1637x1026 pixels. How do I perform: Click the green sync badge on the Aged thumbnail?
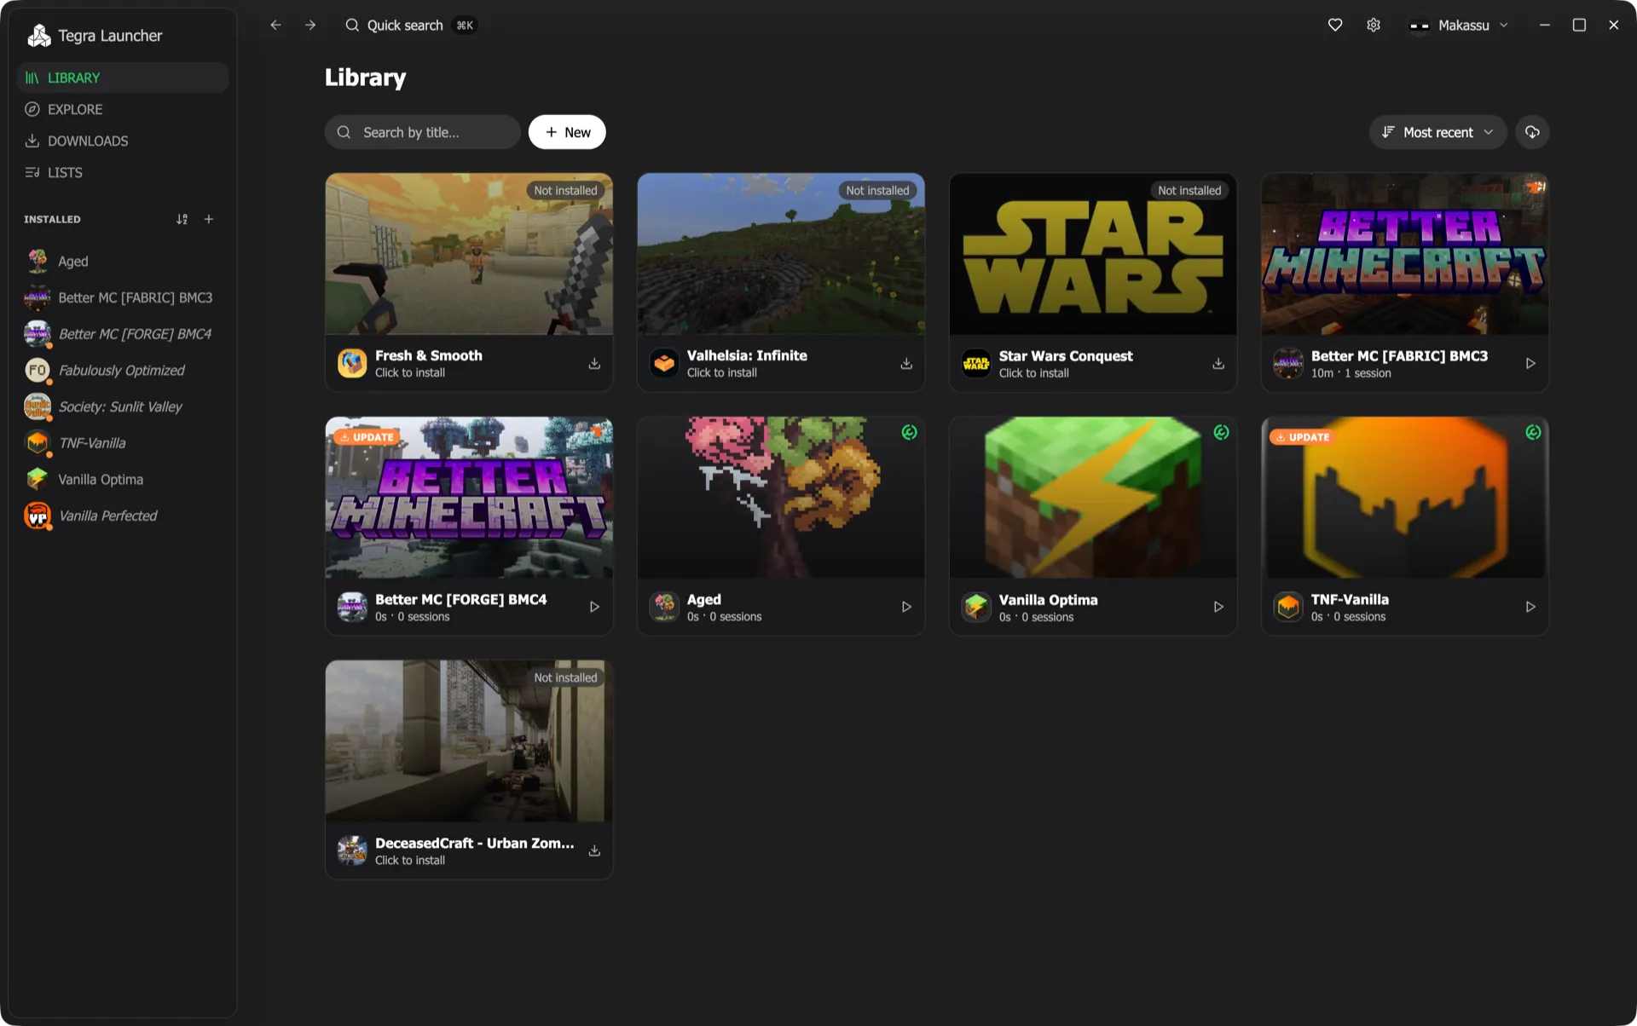point(910,433)
